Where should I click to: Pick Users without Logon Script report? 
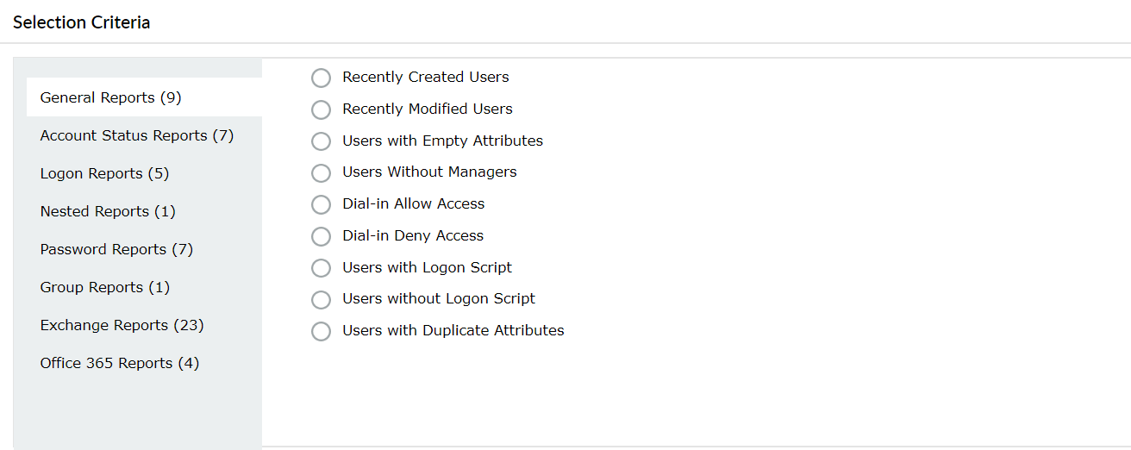coord(321,299)
